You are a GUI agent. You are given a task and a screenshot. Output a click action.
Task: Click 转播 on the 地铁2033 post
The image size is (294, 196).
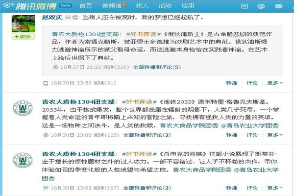pyautogui.click(x=232, y=135)
